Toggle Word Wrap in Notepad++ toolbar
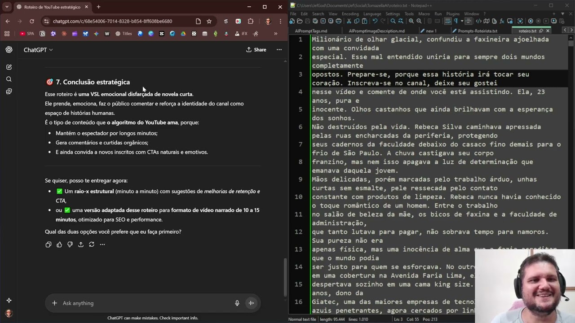Screen dimensions: 575x323 point(448,21)
